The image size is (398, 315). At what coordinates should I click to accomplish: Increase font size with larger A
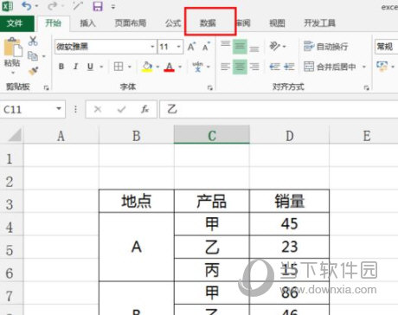191,47
